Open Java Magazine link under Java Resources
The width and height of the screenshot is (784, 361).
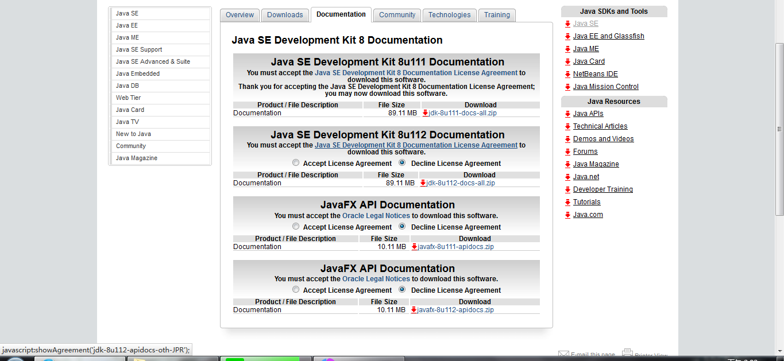pos(596,164)
